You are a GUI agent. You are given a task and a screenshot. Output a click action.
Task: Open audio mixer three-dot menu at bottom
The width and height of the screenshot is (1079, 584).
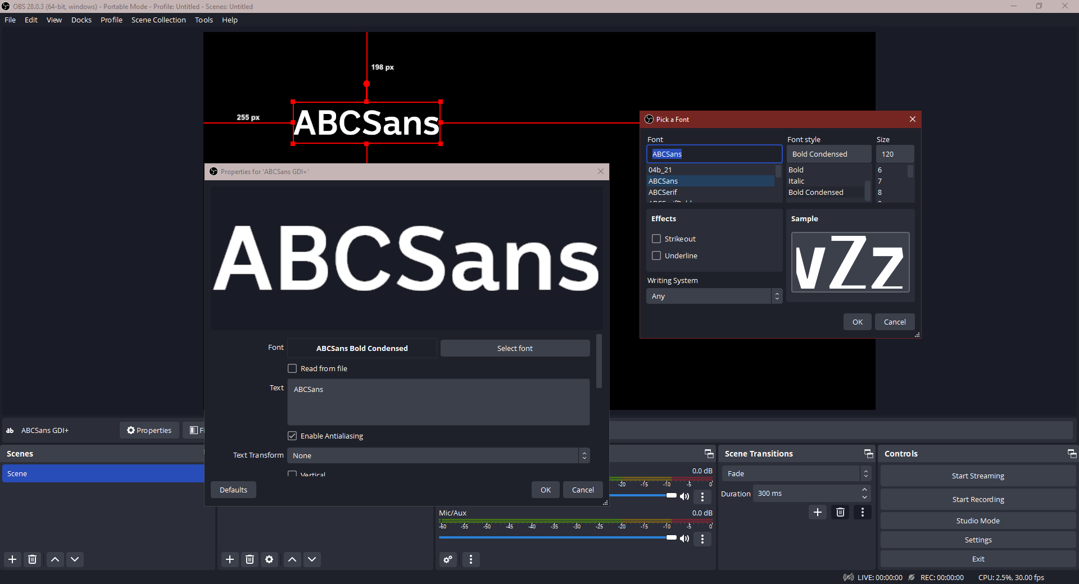[471, 559]
